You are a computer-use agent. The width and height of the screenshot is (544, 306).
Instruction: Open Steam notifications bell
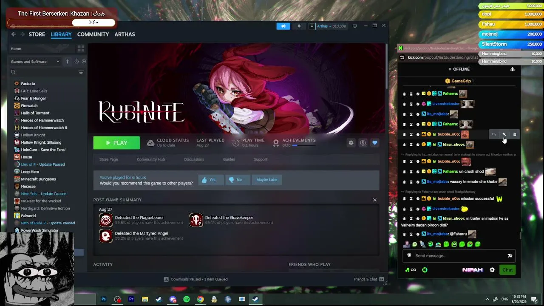pyautogui.click(x=299, y=26)
